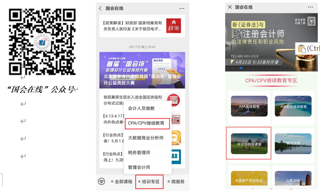The width and height of the screenshot is (320, 196).
Task: Open the 中注协网络课堂 course tile
Action: pyautogui.click(x=249, y=143)
